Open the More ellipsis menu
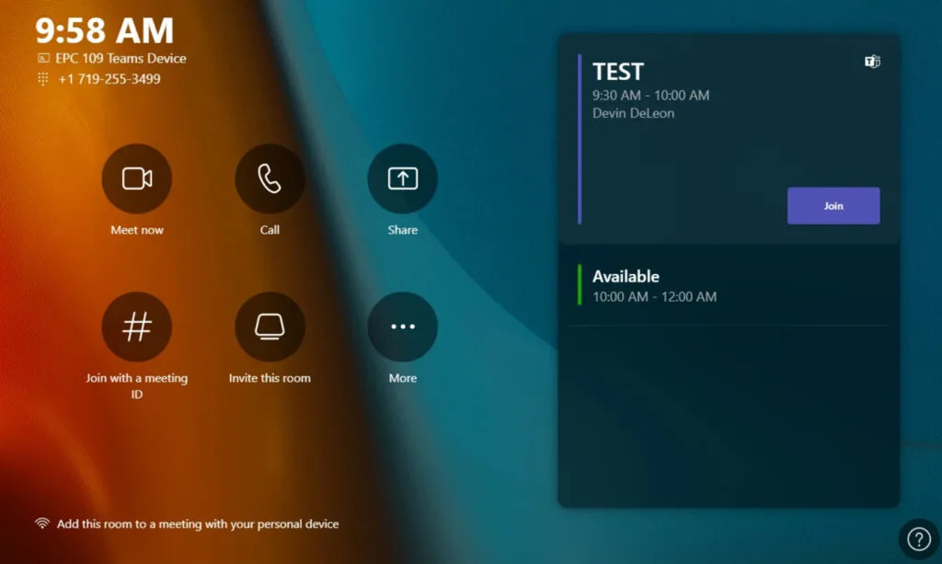 (402, 328)
